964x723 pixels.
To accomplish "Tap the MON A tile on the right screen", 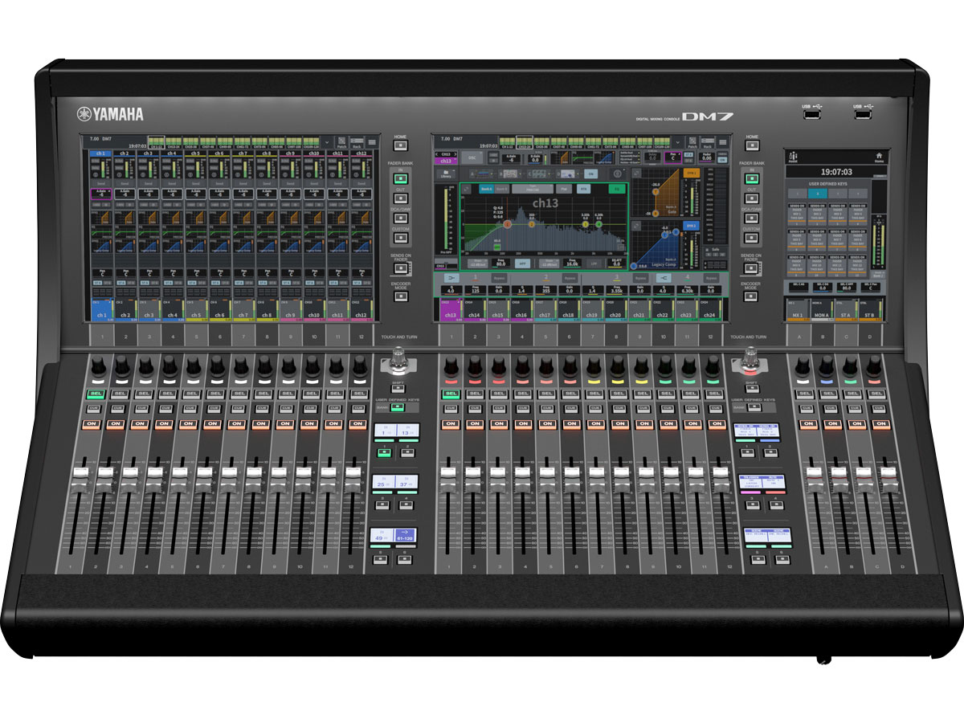I will pos(822,310).
